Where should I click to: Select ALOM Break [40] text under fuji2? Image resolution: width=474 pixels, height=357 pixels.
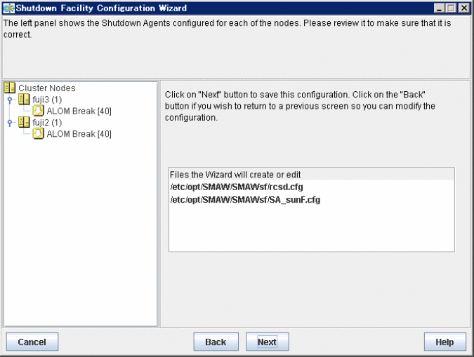(x=79, y=134)
